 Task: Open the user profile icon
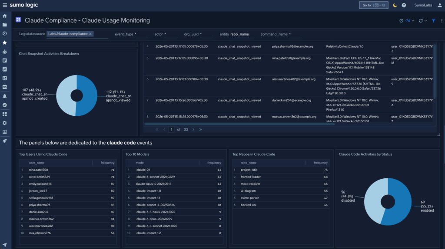tap(440, 5)
